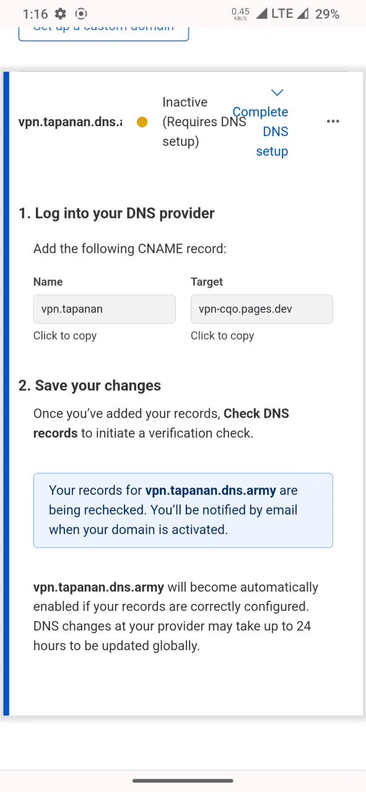This screenshot has width=366, height=792.
Task: Copy the Target field vpn-cqo.pages.dev
Action: coord(262,309)
